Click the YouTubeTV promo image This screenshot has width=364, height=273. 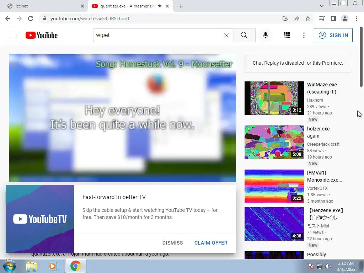tap(40, 219)
